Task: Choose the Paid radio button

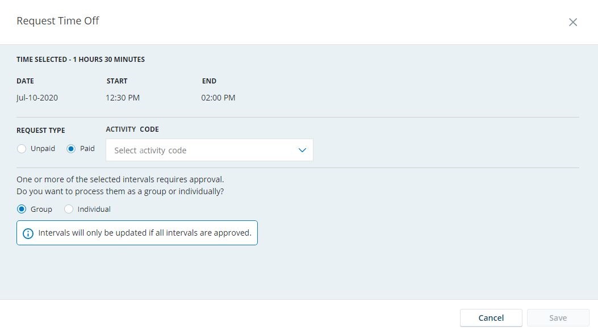Action: click(x=71, y=149)
